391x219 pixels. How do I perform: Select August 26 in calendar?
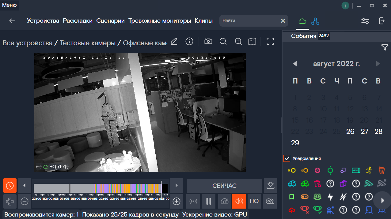point(350,132)
